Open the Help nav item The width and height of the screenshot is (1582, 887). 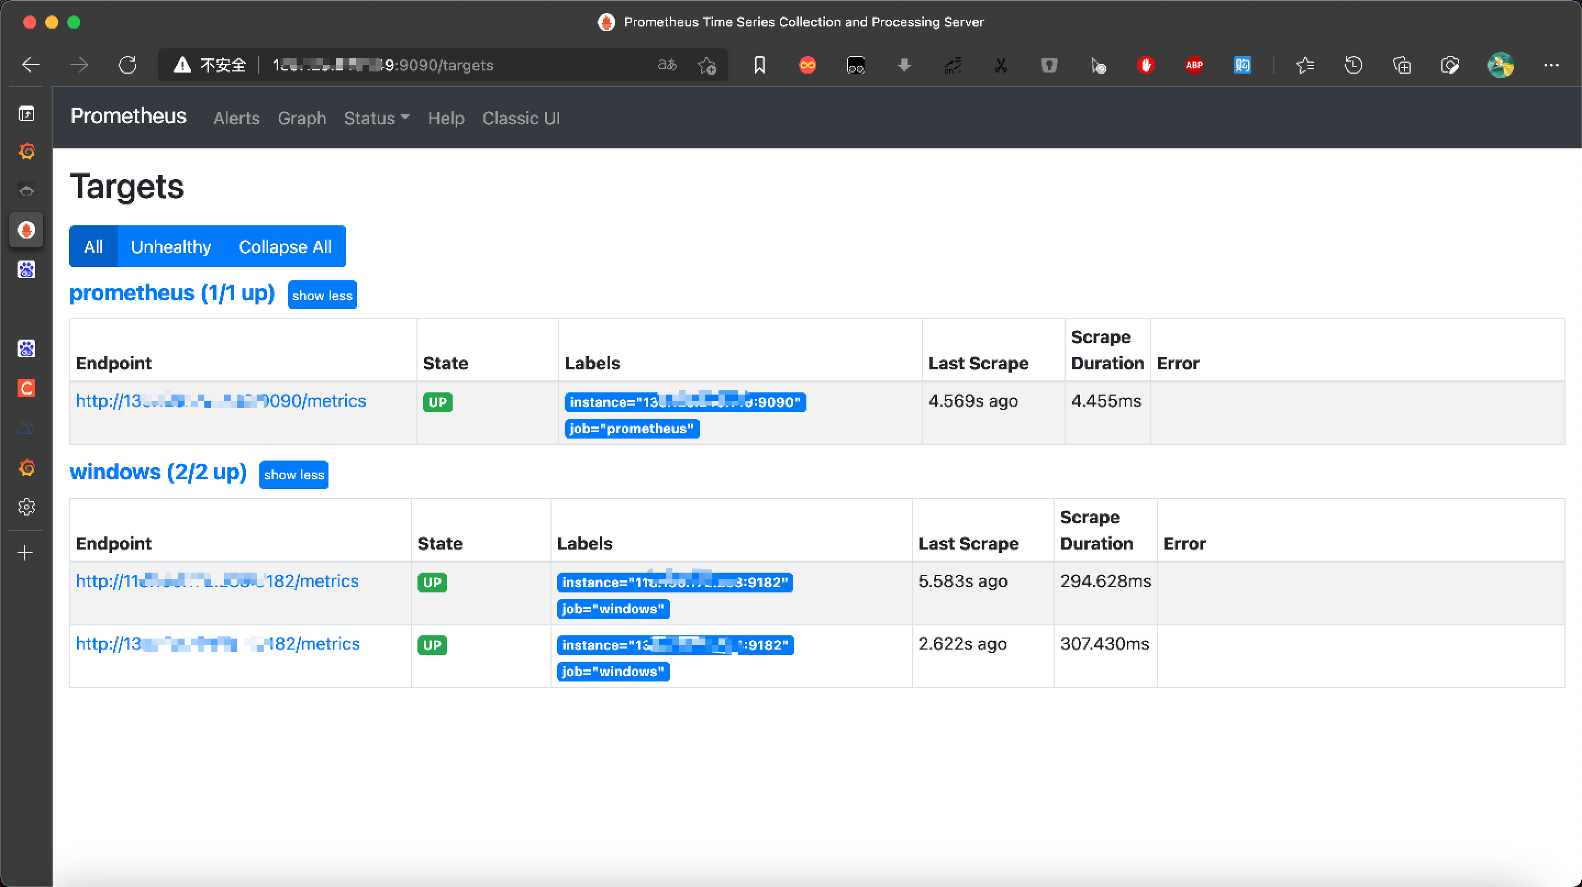click(446, 118)
